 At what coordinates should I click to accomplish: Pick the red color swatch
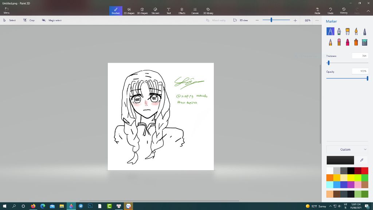coord(365,171)
